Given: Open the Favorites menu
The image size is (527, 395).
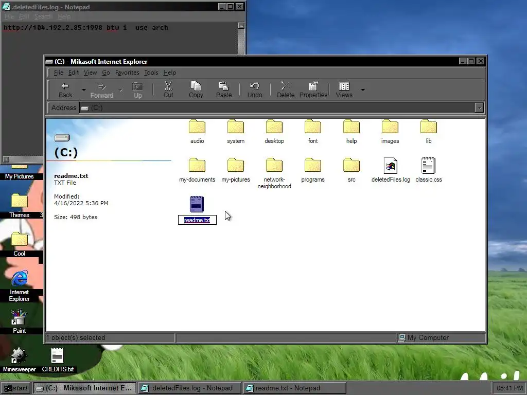Looking at the screenshot, I should point(127,73).
